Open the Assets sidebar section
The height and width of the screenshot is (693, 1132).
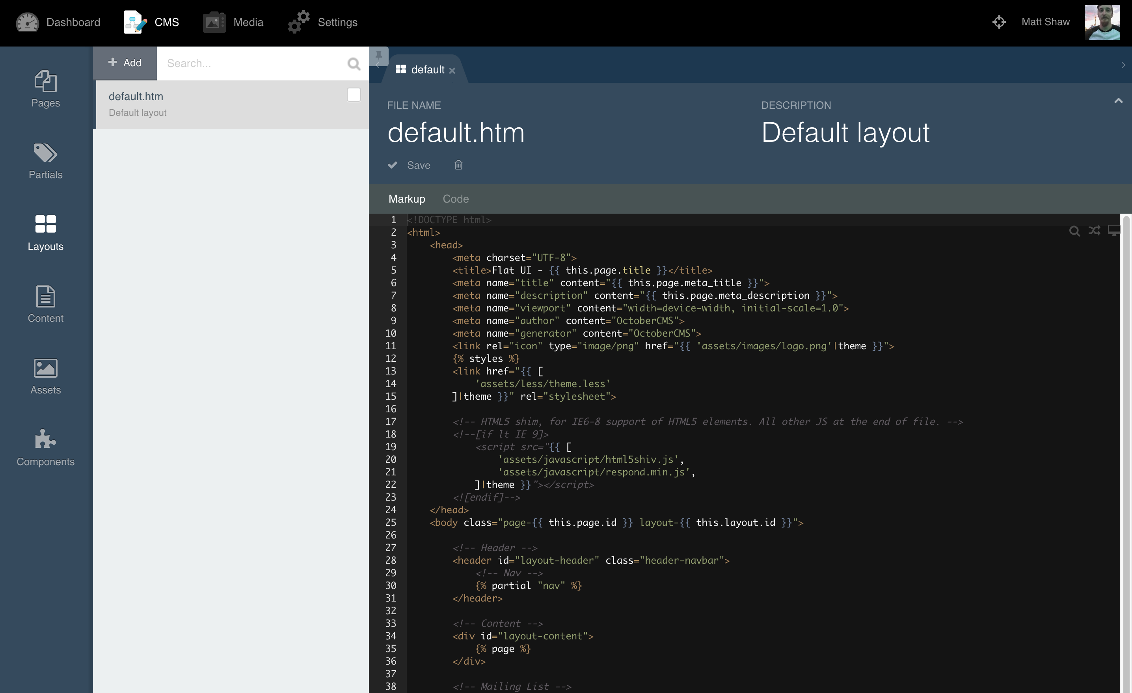click(45, 376)
